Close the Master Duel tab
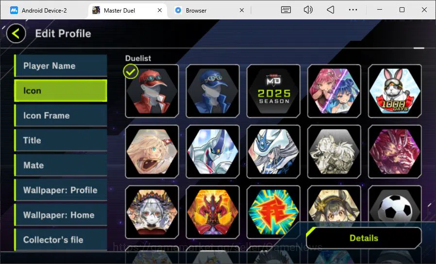This screenshot has width=436, height=264. click(x=160, y=10)
